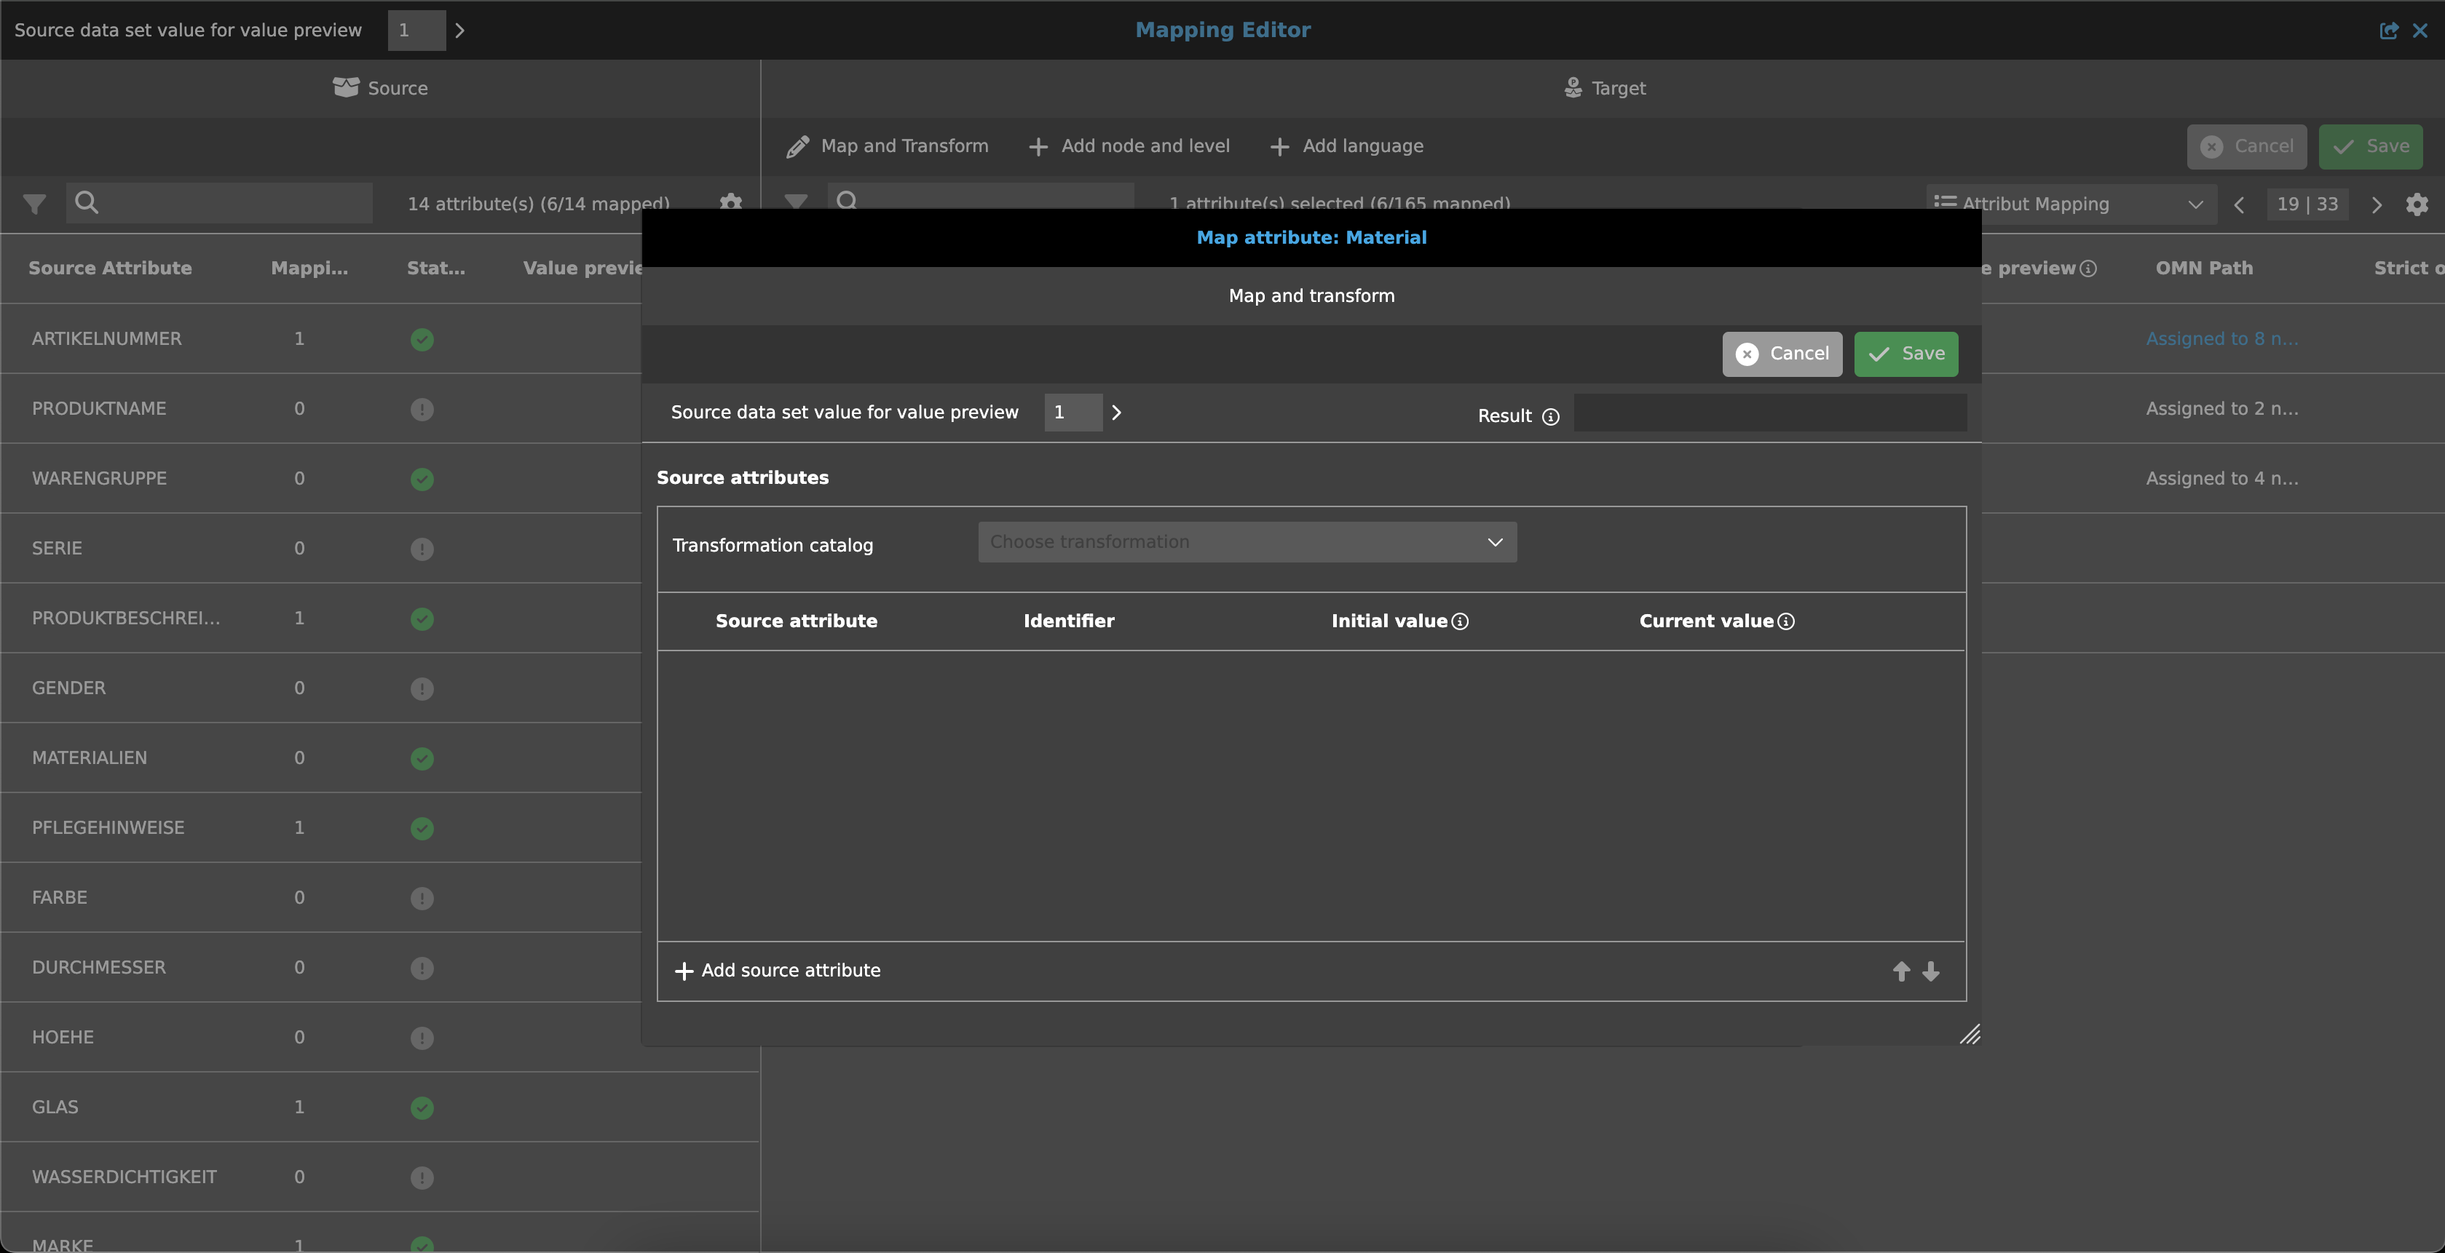
Task: Open target panel settings gear
Action: (2417, 204)
